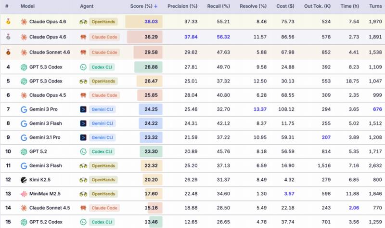Viewport: 385px width, 228px height.
Task: Click the OpenHands icon in the Kimi K2.5 row
Action: (83, 179)
